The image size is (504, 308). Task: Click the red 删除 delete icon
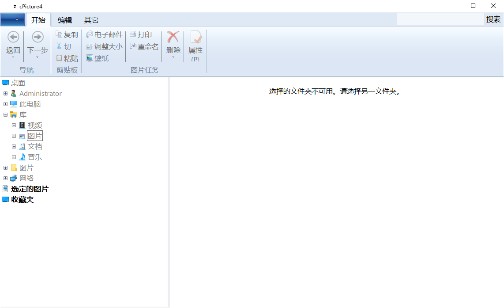[173, 36]
